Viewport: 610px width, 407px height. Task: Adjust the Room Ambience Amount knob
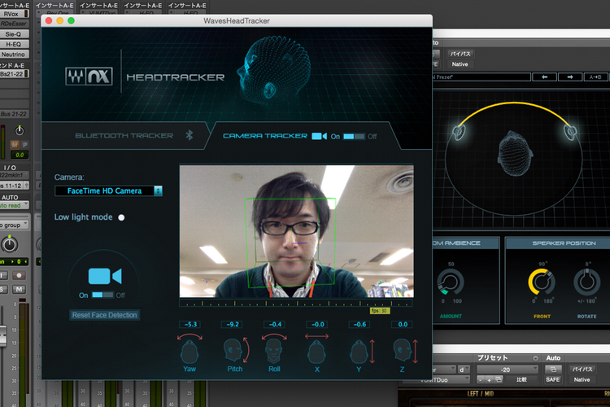pos(450,282)
